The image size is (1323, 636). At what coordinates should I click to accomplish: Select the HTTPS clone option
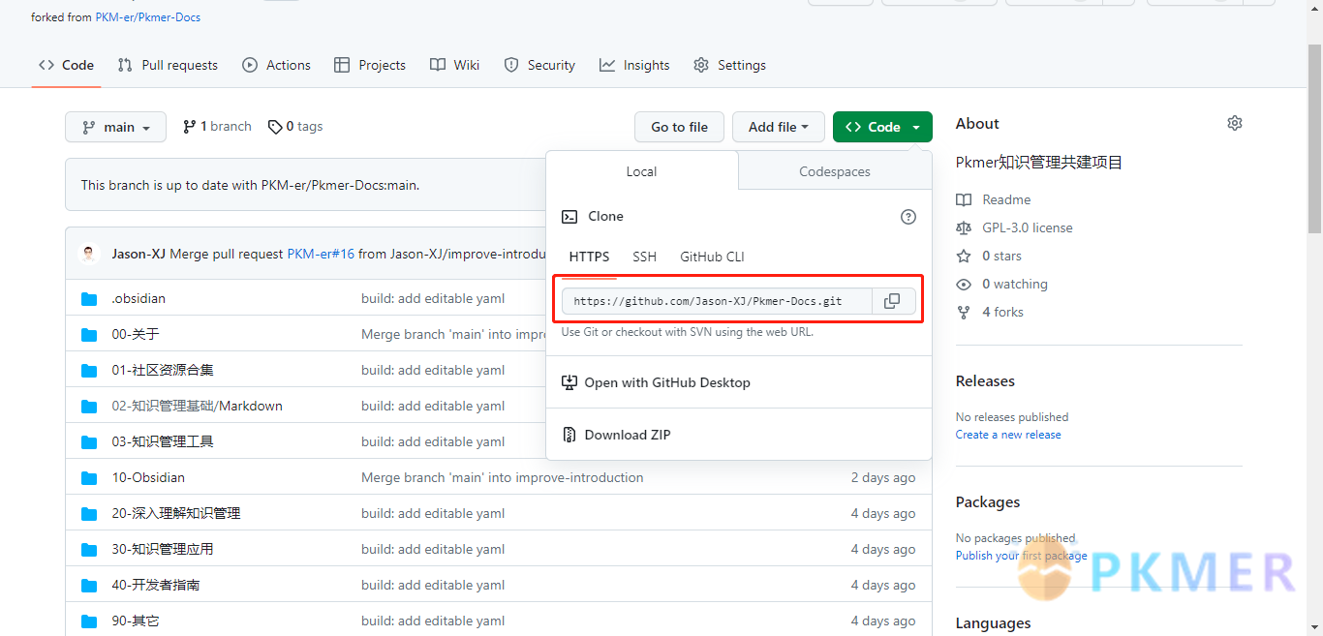(589, 257)
